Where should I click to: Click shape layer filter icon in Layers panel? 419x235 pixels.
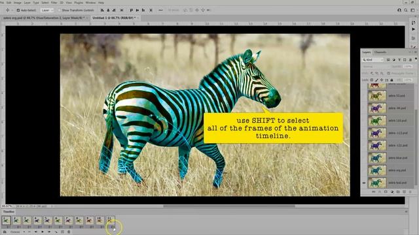click(405, 59)
